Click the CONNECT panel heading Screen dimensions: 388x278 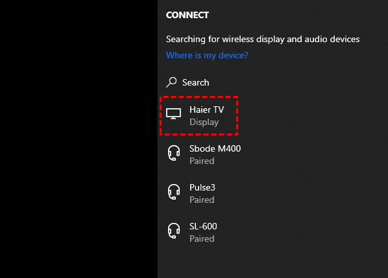coord(188,15)
